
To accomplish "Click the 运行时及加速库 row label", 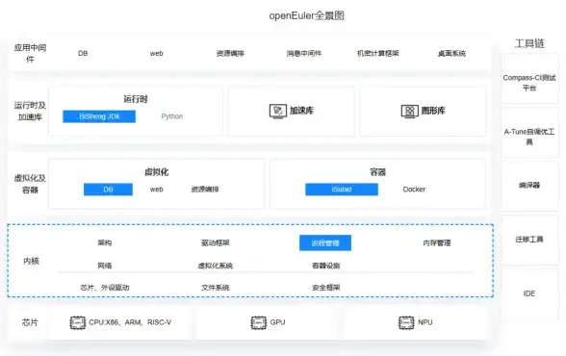I will (x=30, y=111).
